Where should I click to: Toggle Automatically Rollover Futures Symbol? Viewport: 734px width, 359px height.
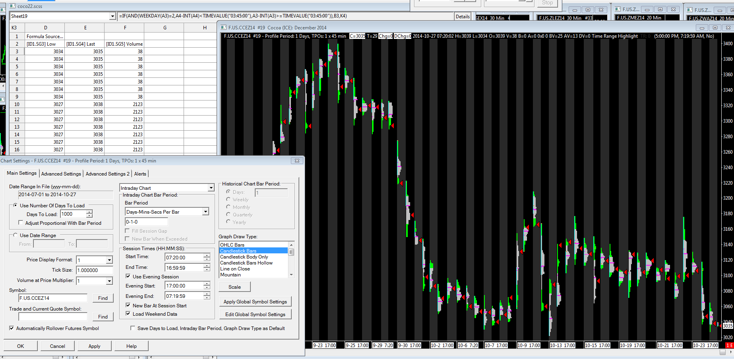[12, 328]
